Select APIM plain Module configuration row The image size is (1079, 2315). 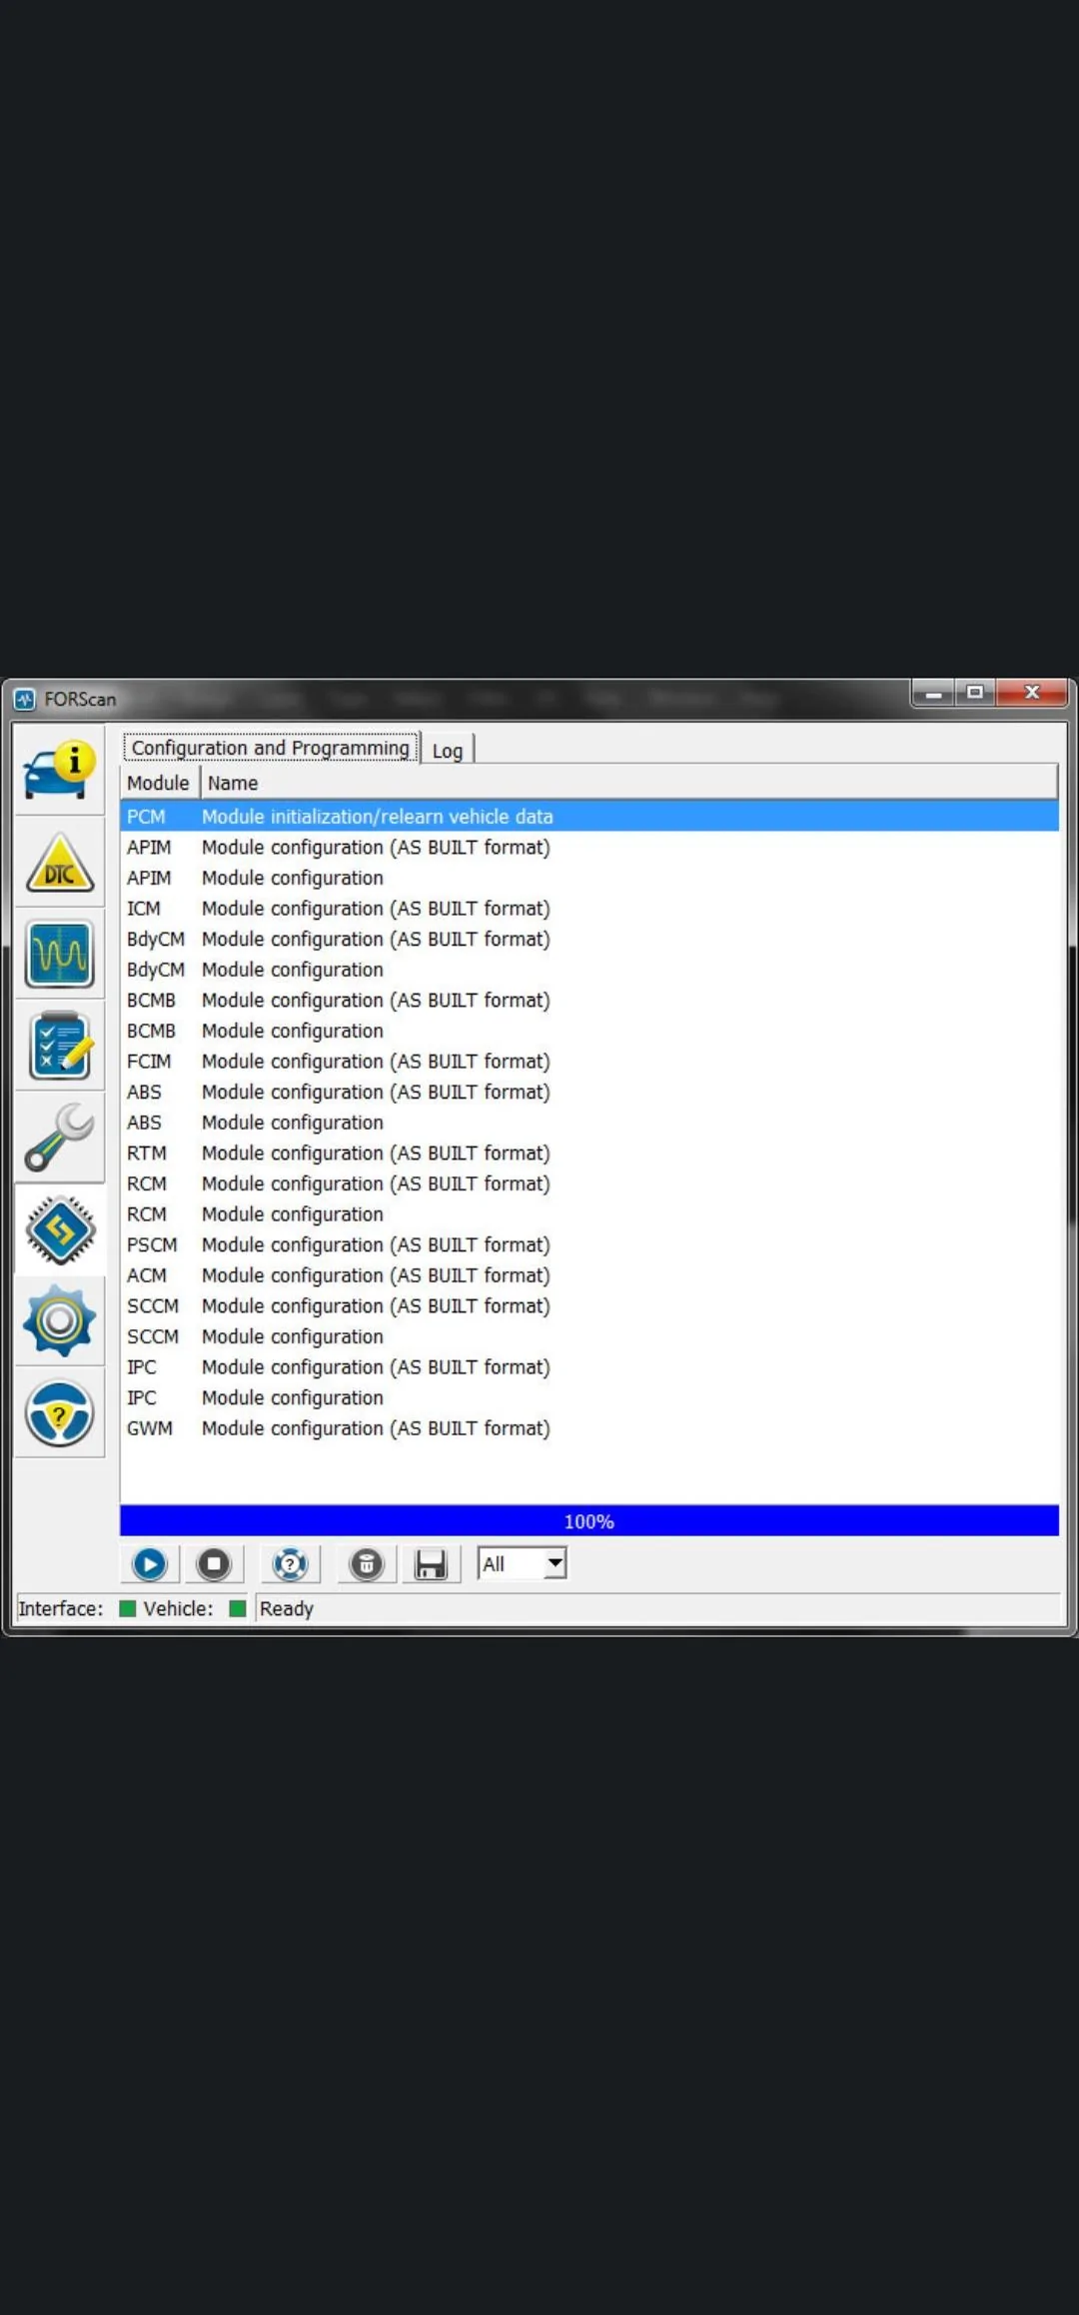tap(589, 878)
